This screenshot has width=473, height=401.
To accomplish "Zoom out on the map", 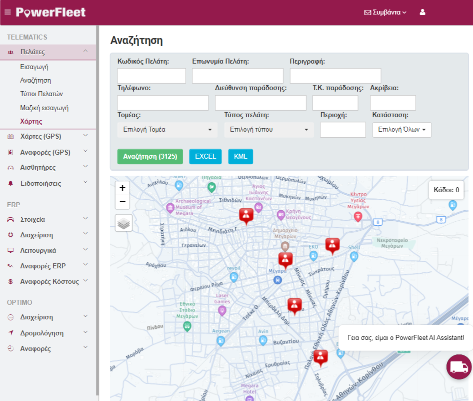I will 122,202.
